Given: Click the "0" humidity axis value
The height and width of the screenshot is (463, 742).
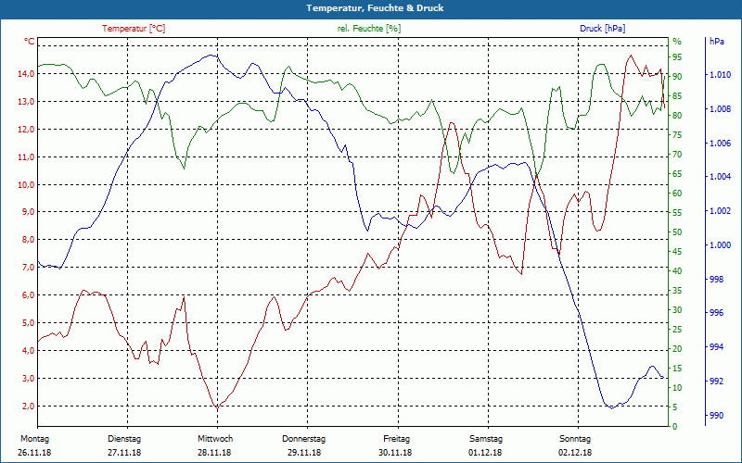Looking at the screenshot, I should (675, 427).
